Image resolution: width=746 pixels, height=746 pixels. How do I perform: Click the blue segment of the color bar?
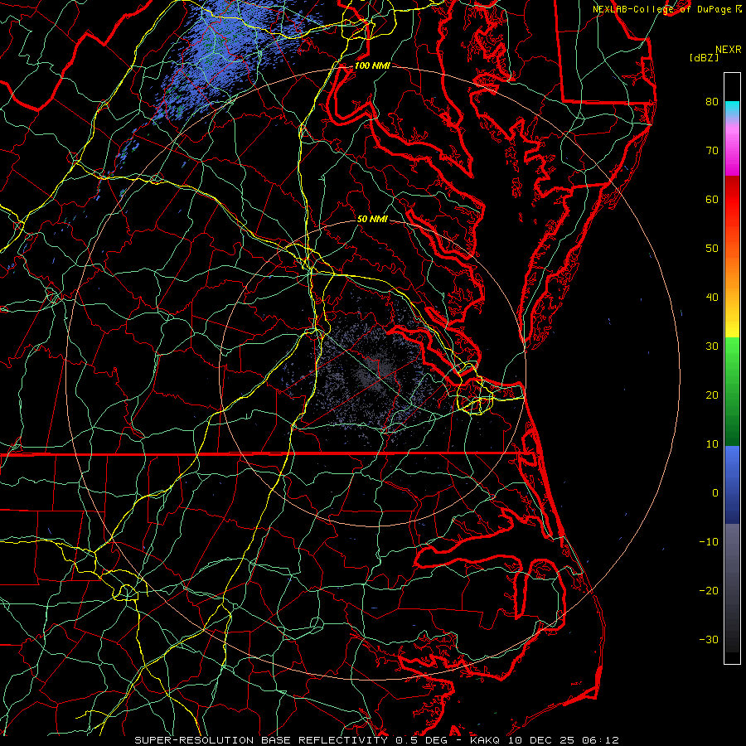point(732,485)
